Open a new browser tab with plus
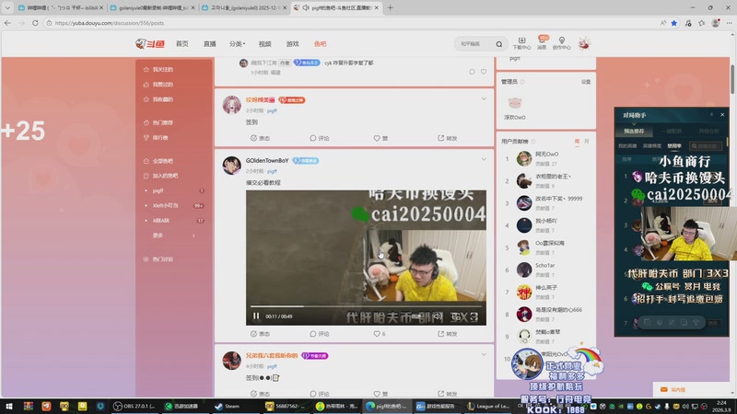Screen dimensions: 737x414 point(390,7)
